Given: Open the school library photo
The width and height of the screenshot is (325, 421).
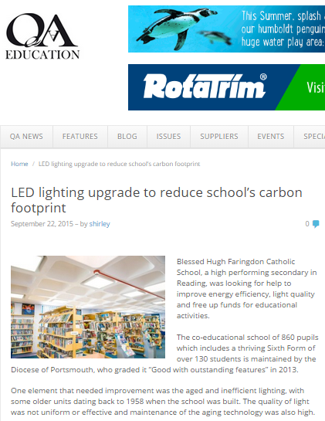Looking at the screenshot, I should [x=88, y=307].
